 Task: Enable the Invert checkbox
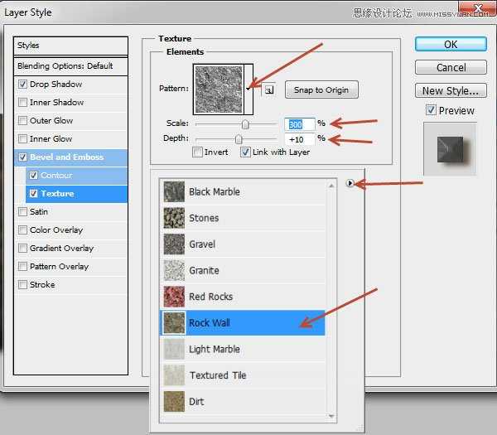(x=197, y=152)
